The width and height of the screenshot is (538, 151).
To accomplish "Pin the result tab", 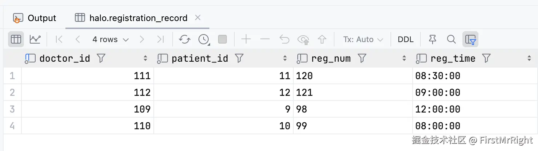I will [x=432, y=39].
